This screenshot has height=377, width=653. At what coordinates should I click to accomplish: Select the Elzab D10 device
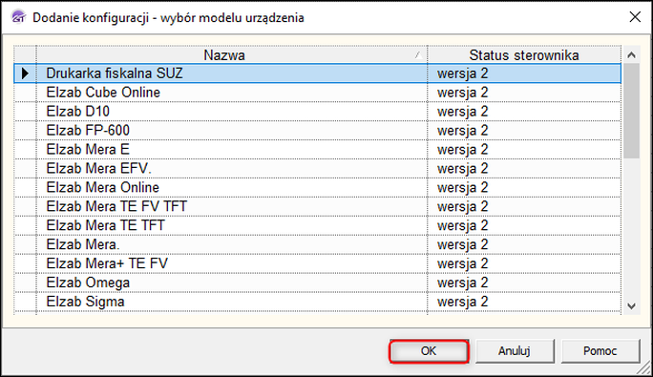coord(317,112)
